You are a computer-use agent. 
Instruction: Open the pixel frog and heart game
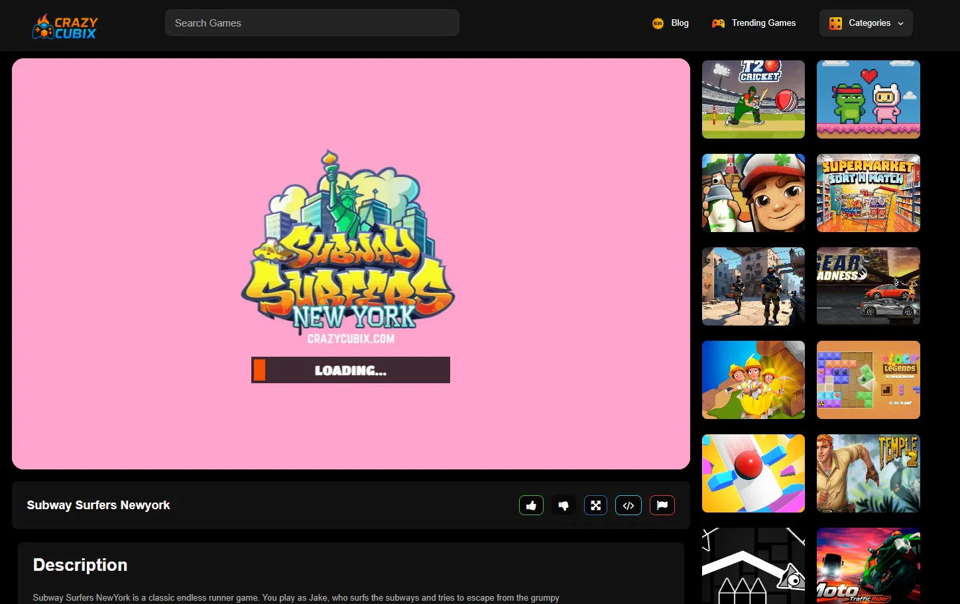(869, 99)
